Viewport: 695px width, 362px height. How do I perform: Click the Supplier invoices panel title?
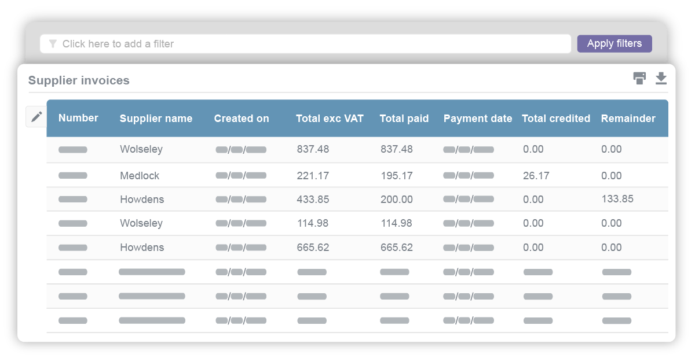[x=79, y=80]
